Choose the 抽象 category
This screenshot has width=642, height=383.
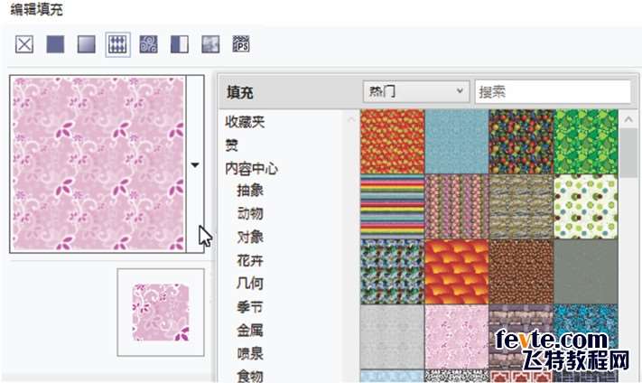(x=250, y=191)
